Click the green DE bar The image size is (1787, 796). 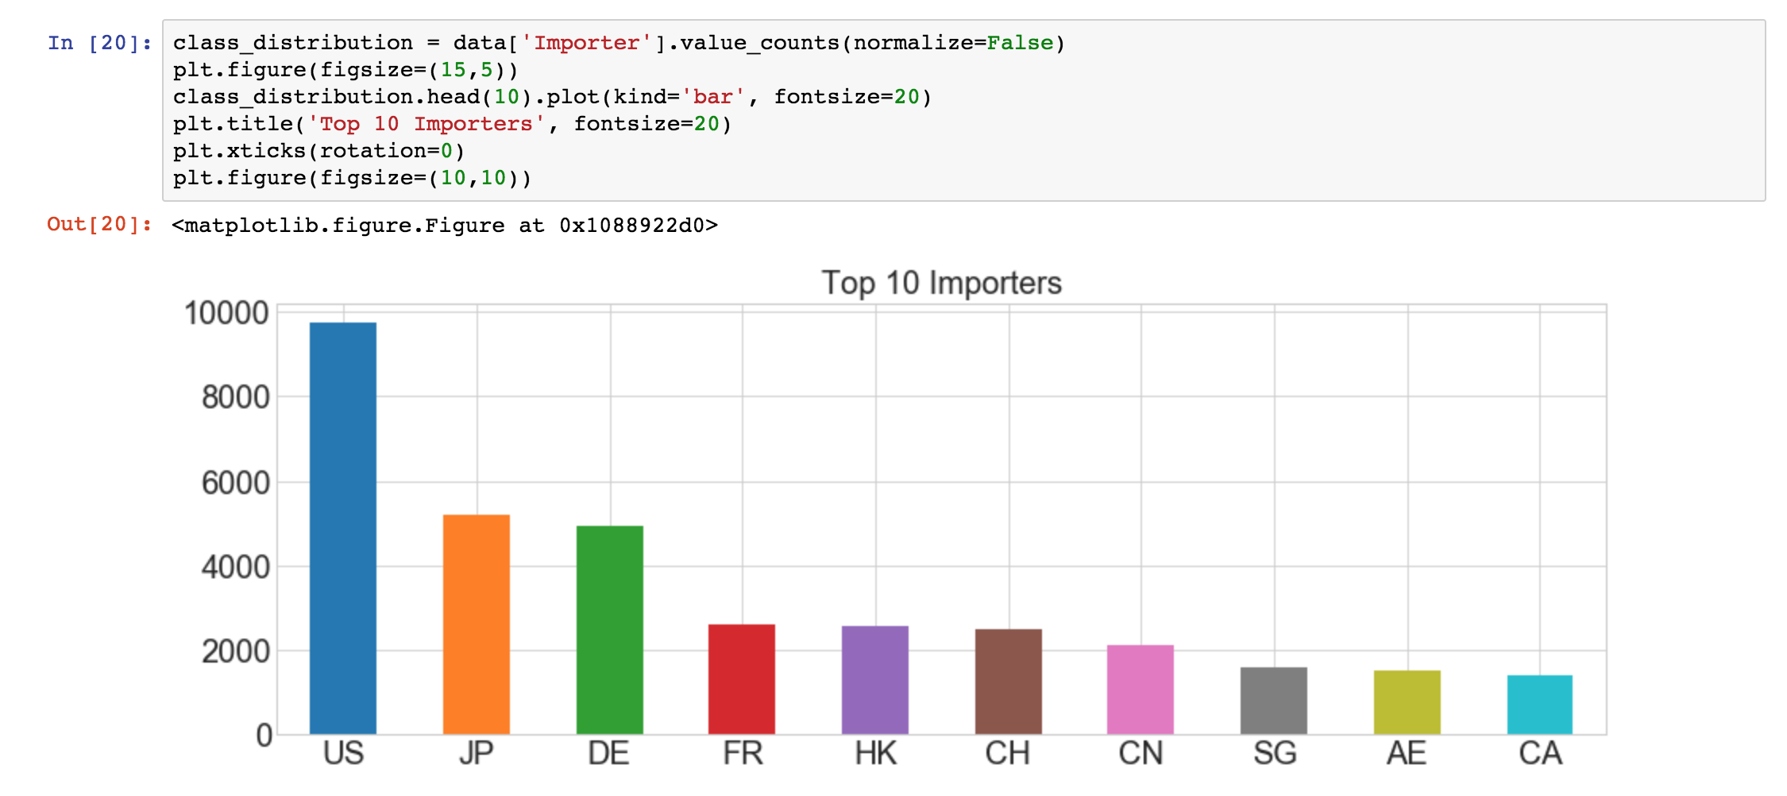pyautogui.click(x=610, y=630)
